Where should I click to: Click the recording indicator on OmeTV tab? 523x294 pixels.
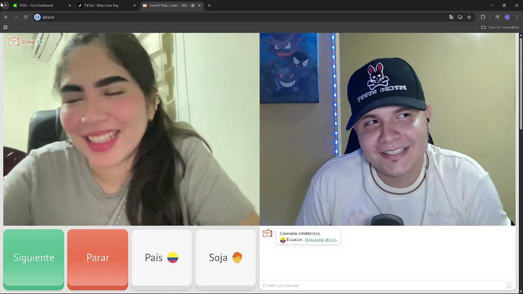pos(193,5)
